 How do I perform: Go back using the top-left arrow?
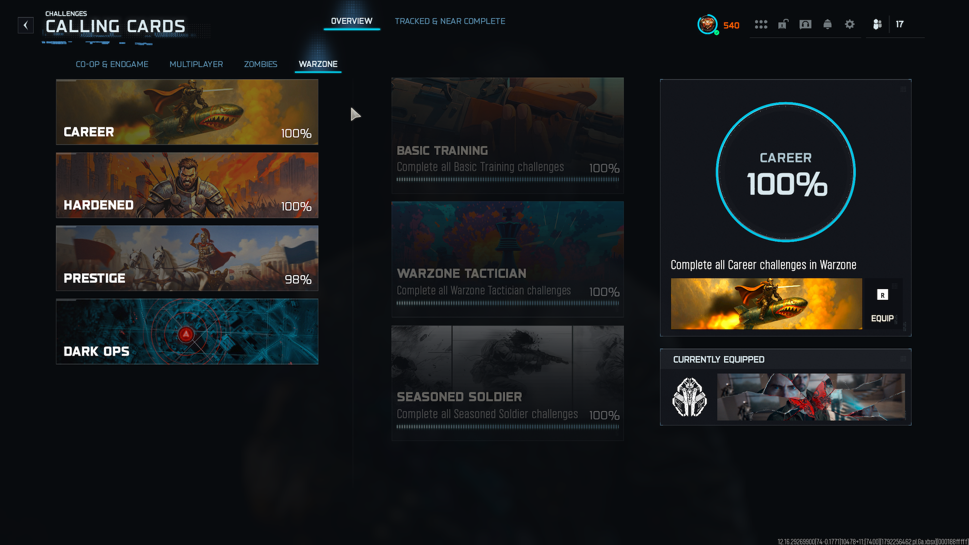click(x=26, y=25)
